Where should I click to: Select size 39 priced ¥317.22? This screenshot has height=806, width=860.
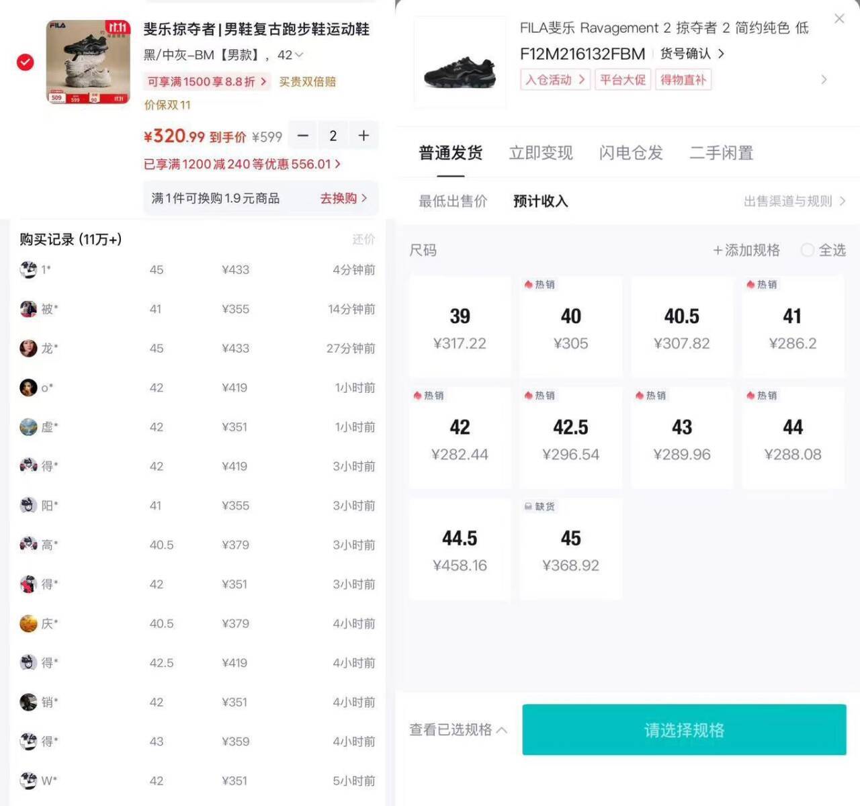click(x=460, y=327)
